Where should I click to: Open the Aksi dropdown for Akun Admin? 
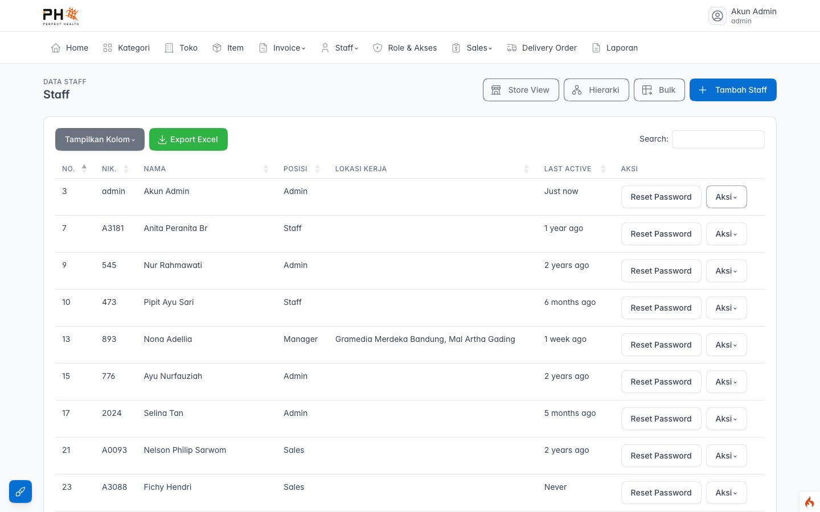pyautogui.click(x=727, y=197)
